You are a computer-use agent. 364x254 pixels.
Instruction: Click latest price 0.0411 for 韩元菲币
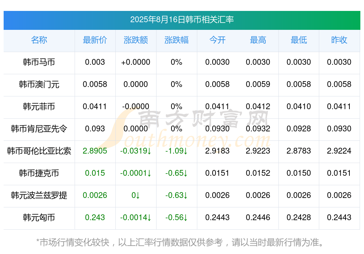(95, 107)
